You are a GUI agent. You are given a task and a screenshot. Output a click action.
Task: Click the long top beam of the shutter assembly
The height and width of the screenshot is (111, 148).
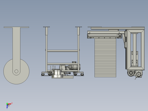click(x=118, y=28)
